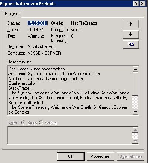Click description scrollbar up arrow
The image size is (148, 163).
pyautogui.click(x=135, y=69)
